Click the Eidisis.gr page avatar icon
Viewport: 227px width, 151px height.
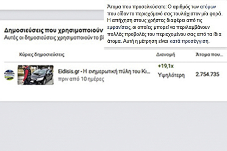(9, 75)
